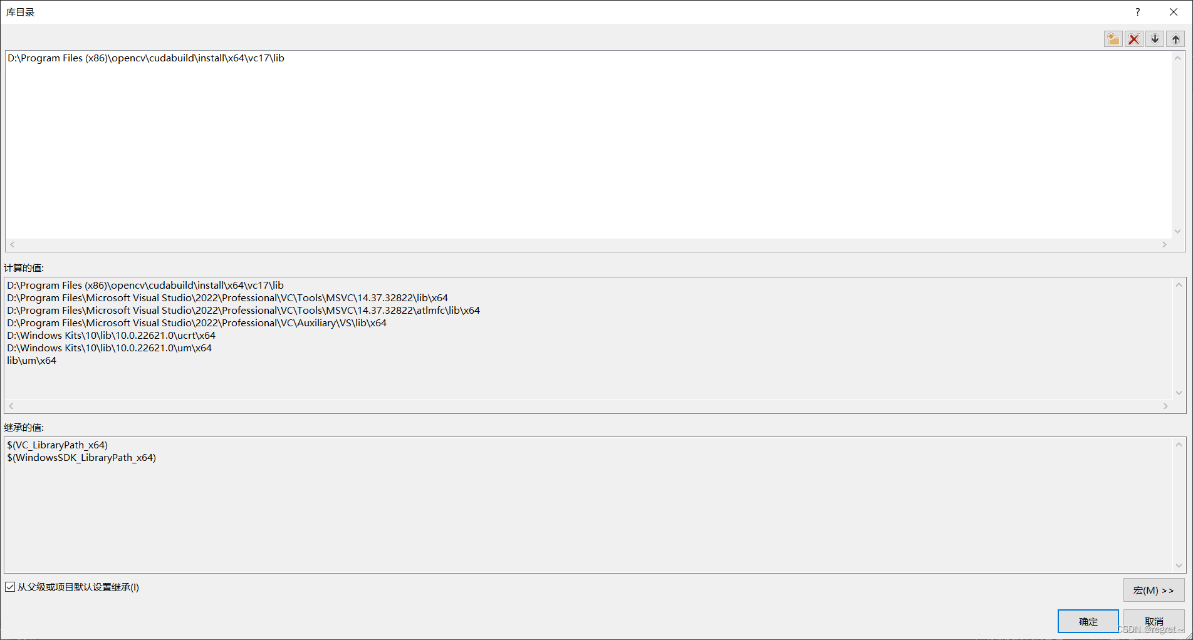Select the Windows Kits ucrt\x64 path

coord(111,335)
